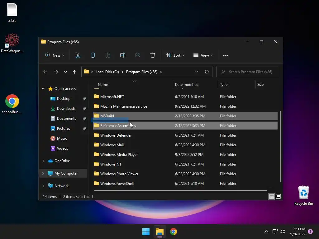Open the taskbar clock showing 3:11 PM
Image resolution: width=319 pixels, height=239 pixels.
click(298, 232)
